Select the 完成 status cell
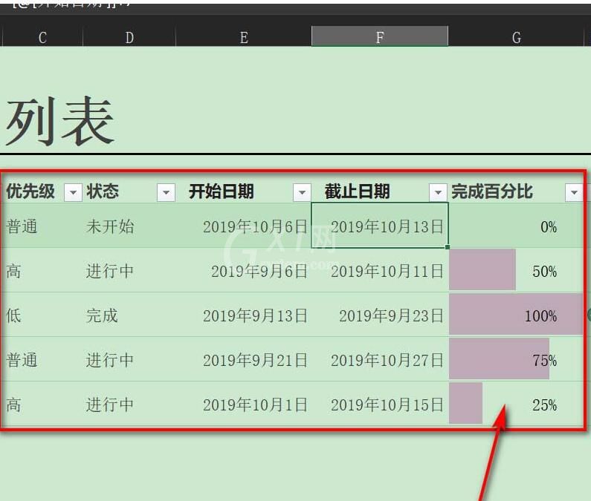The width and height of the screenshot is (591, 501). click(x=129, y=315)
